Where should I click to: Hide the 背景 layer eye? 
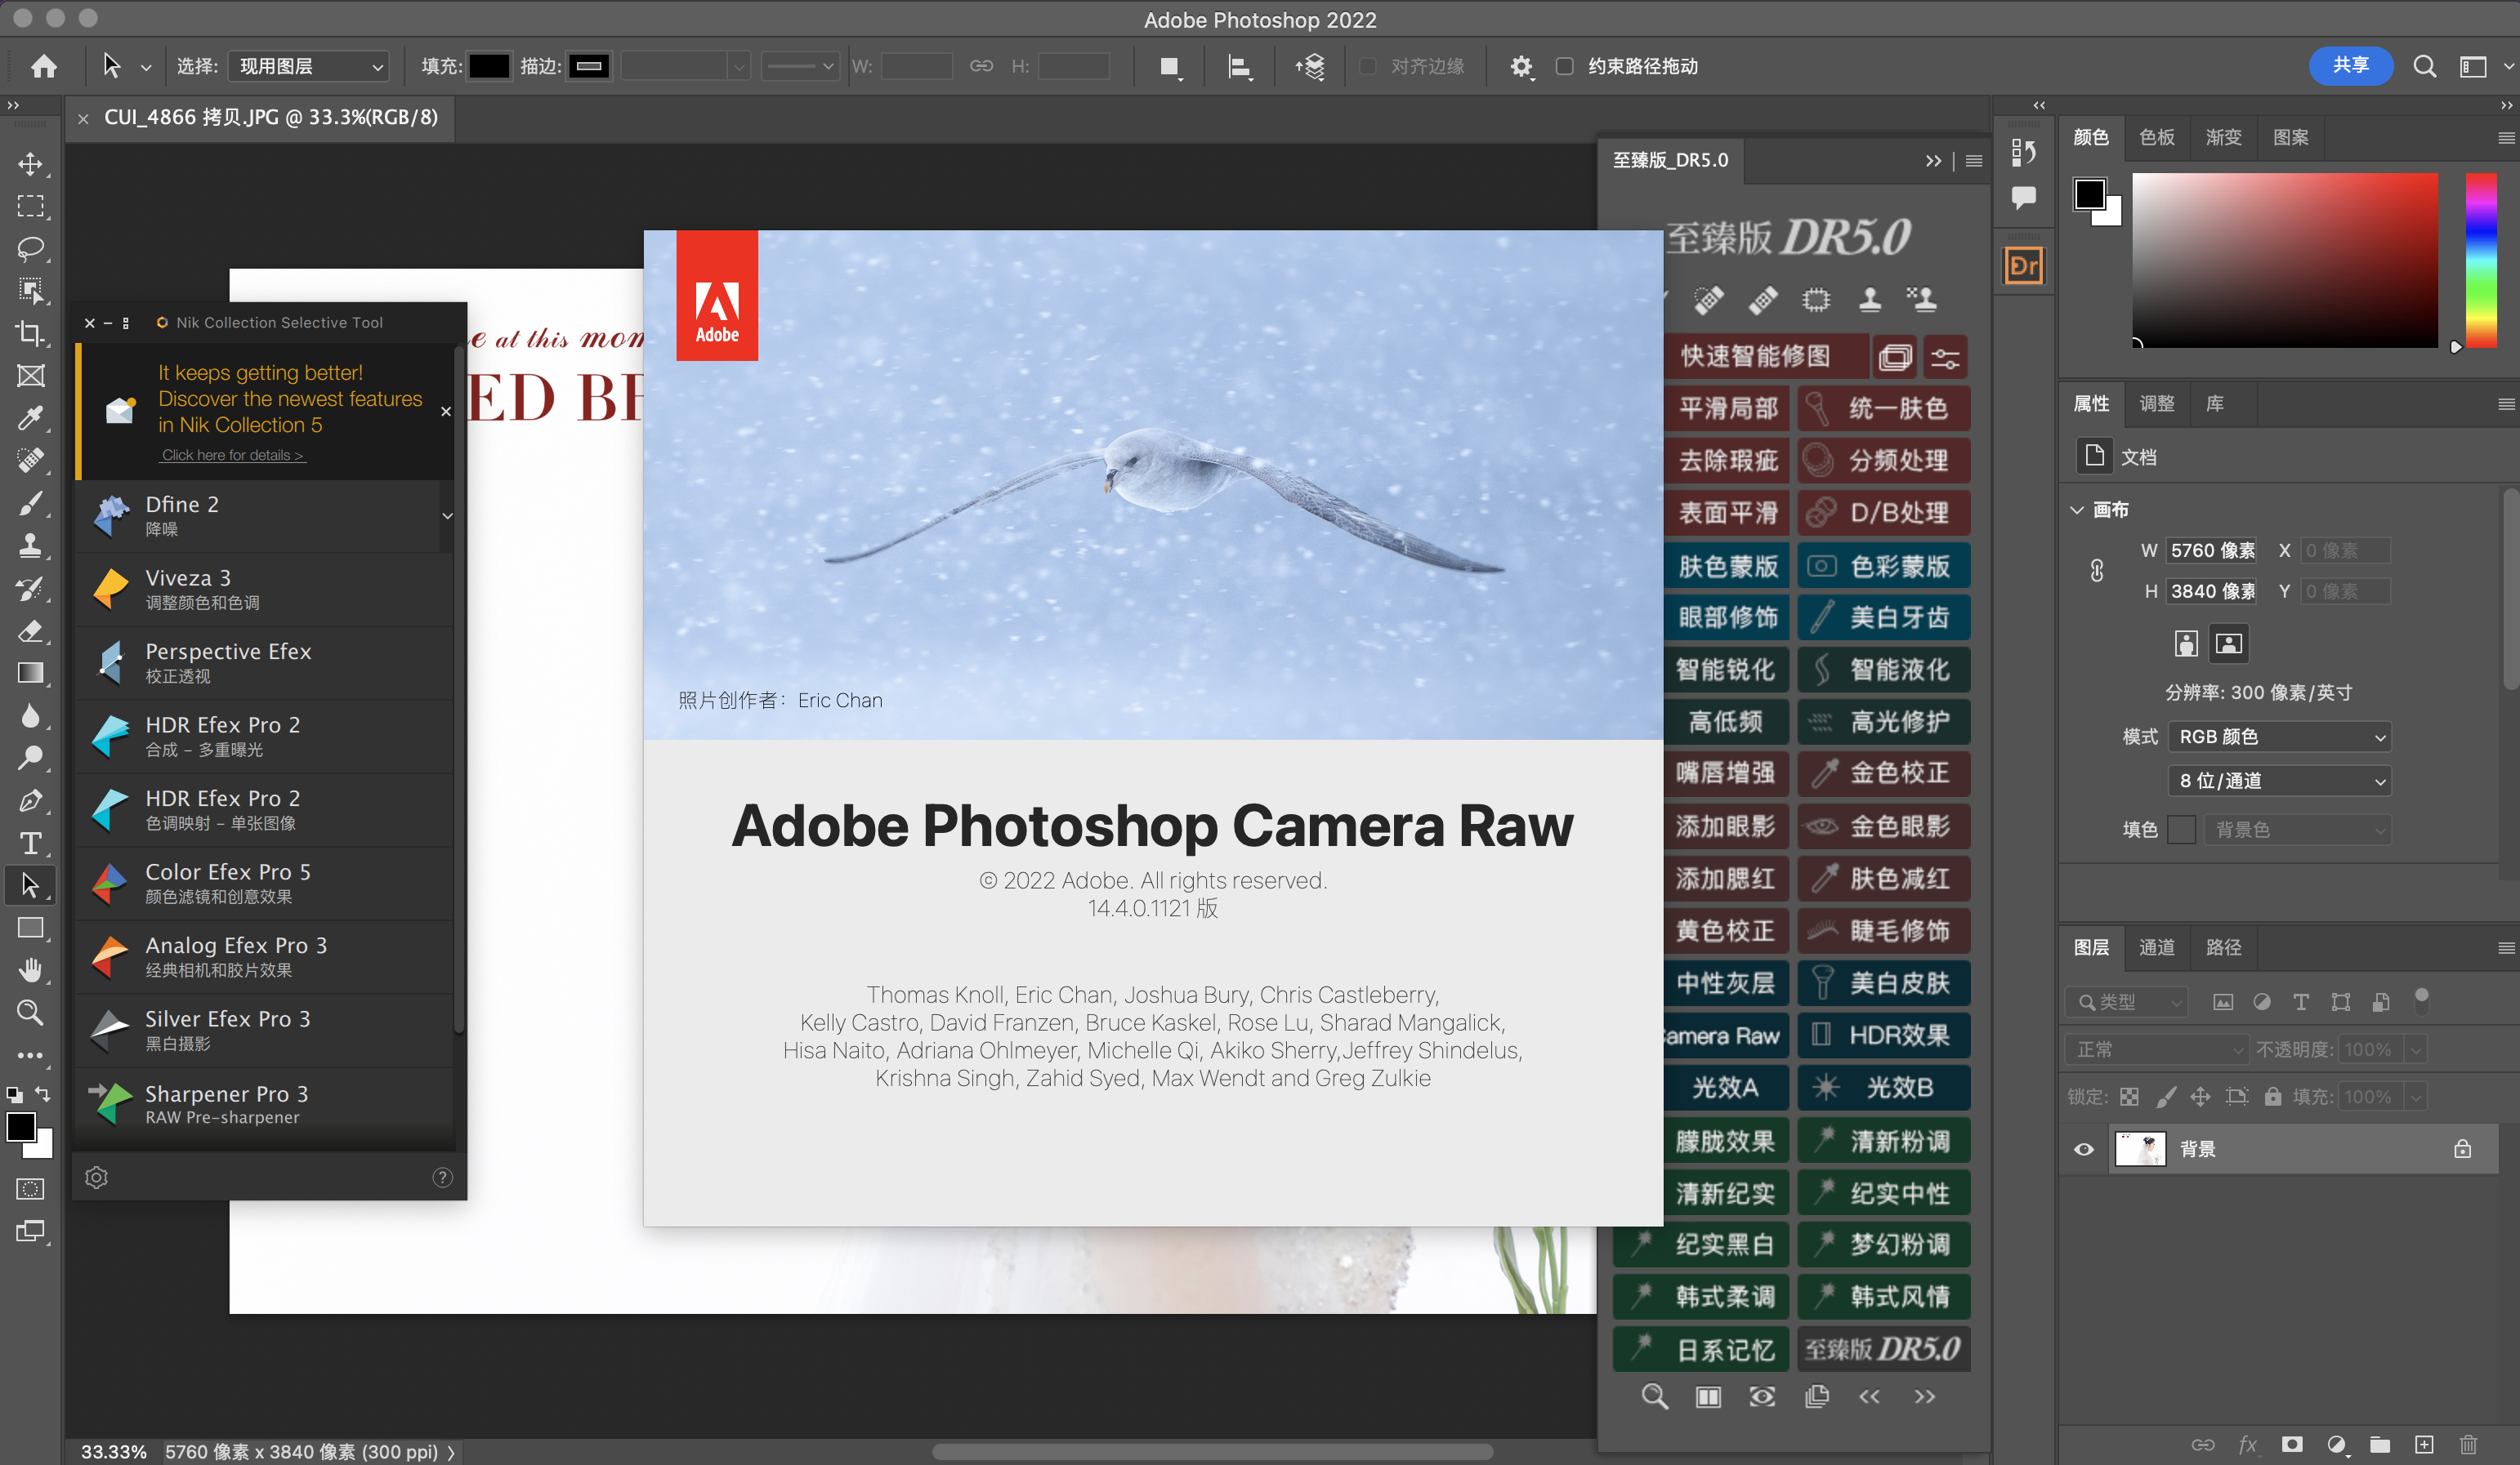click(x=2083, y=1149)
